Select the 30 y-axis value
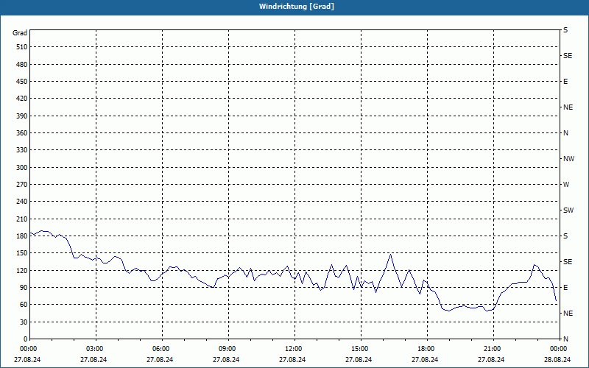This screenshot has width=589, height=368. [24, 322]
